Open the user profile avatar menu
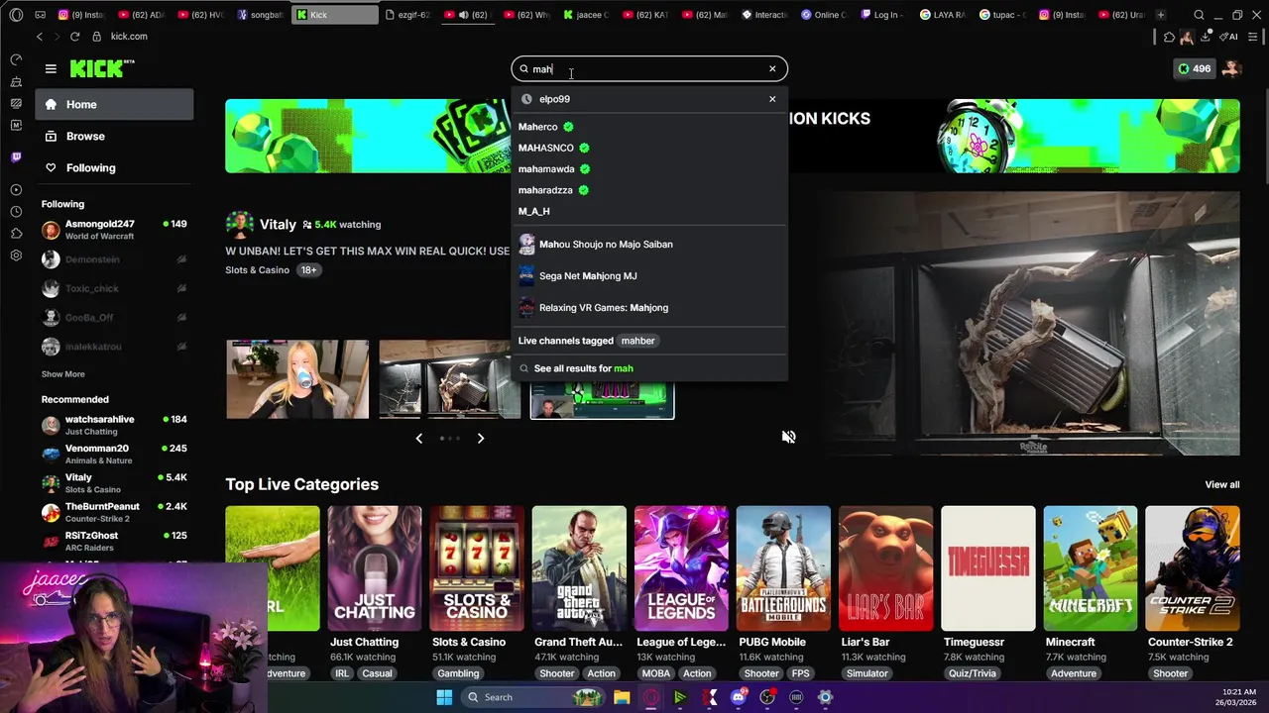 tap(1232, 68)
